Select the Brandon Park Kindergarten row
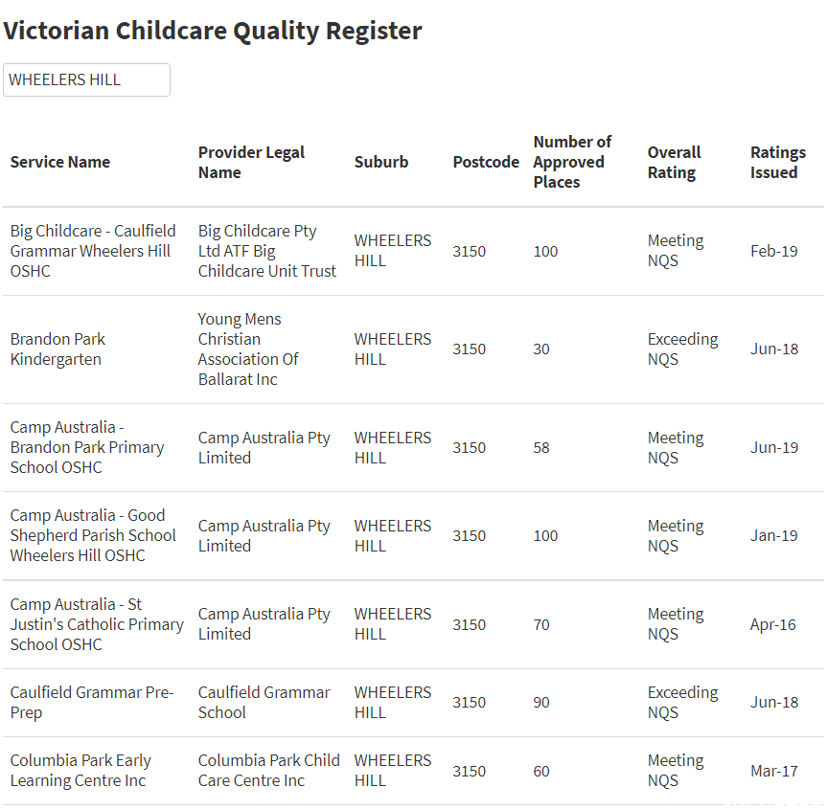Viewport: 827px width, 810px height. [414, 349]
